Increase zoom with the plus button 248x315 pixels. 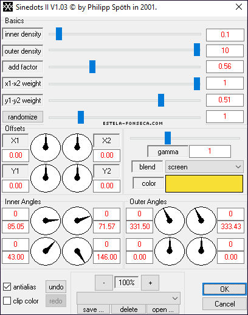tap(150, 283)
